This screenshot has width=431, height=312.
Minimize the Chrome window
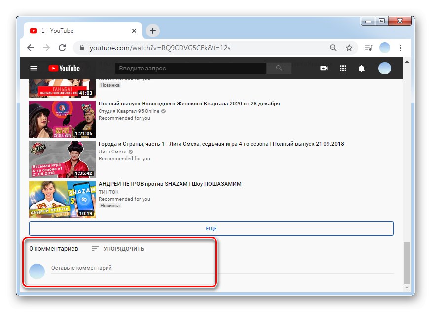(368, 21)
